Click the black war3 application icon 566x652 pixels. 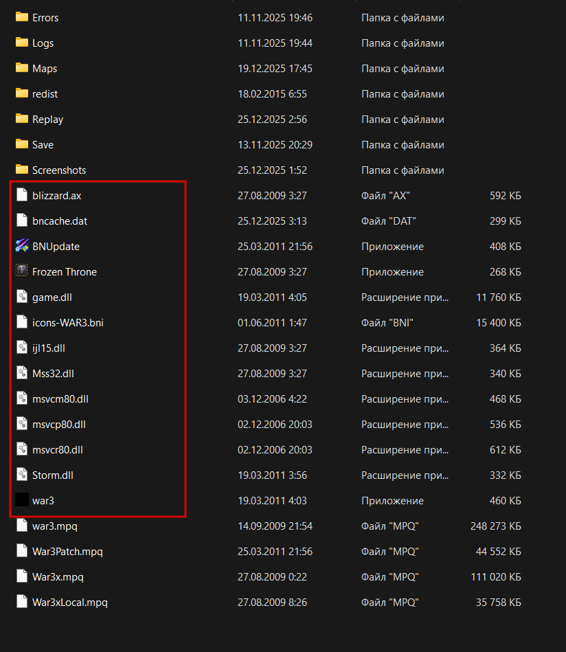point(21,499)
